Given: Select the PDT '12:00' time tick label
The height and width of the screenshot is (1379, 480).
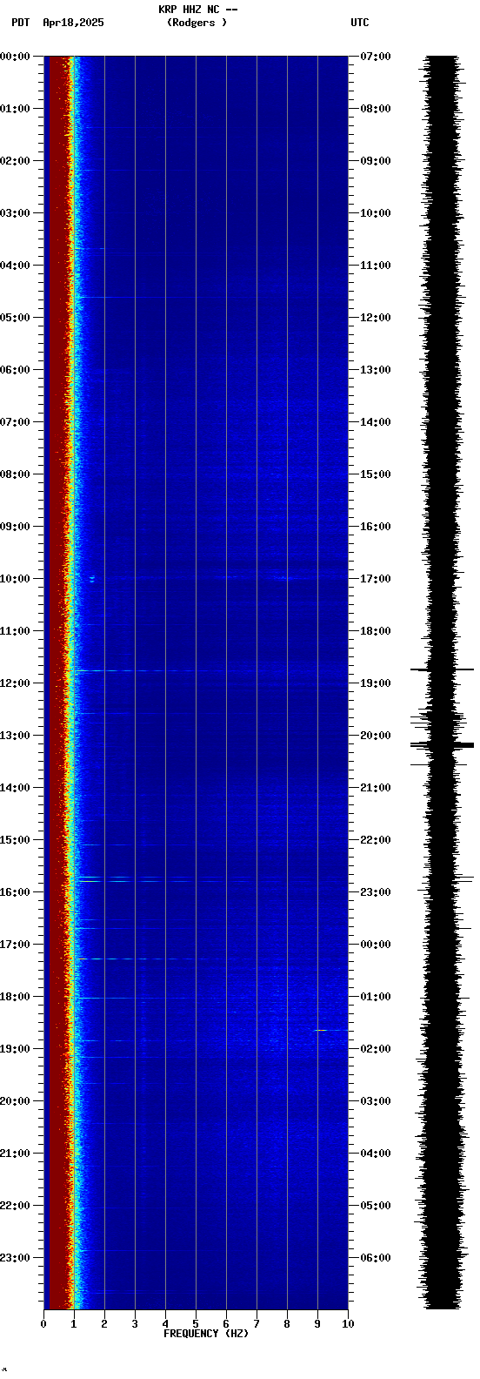Looking at the screenshot, I should [16, 683].
